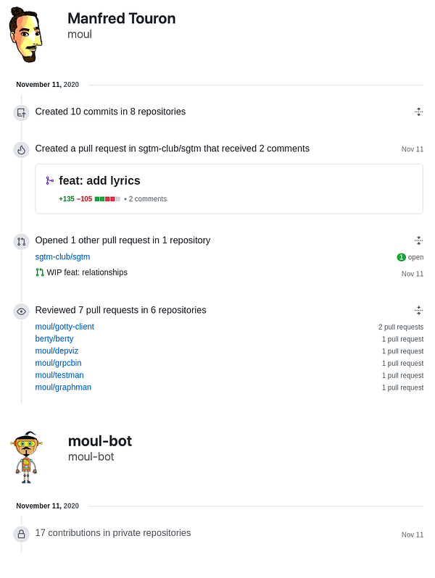Open the sgtm-club/sgtm repository link
The height and width of the screenshot is (578, 435).
click(x=62, y=256)
